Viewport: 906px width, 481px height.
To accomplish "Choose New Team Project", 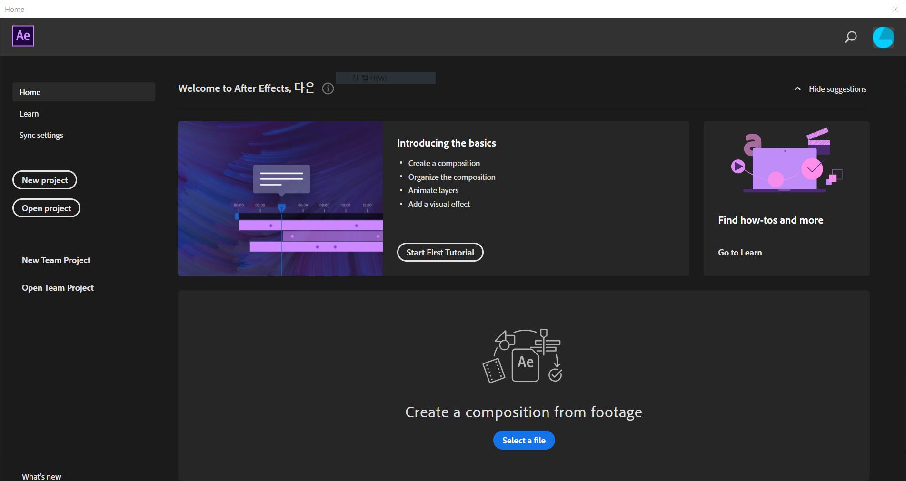I will point(56,260).
